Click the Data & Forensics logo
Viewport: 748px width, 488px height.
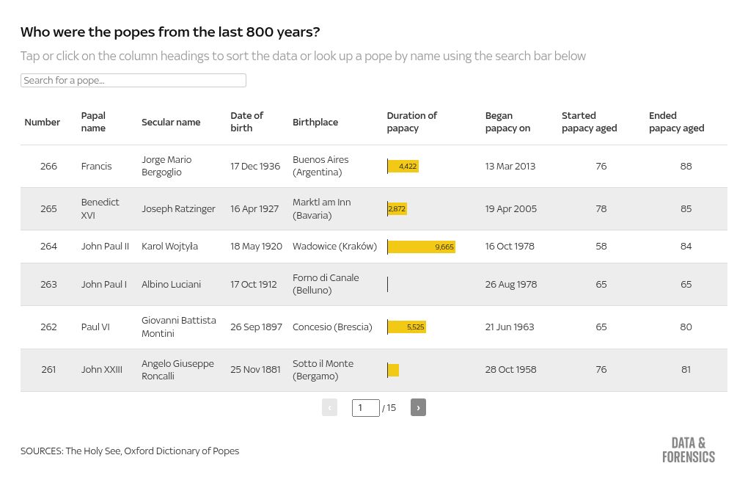688,449
